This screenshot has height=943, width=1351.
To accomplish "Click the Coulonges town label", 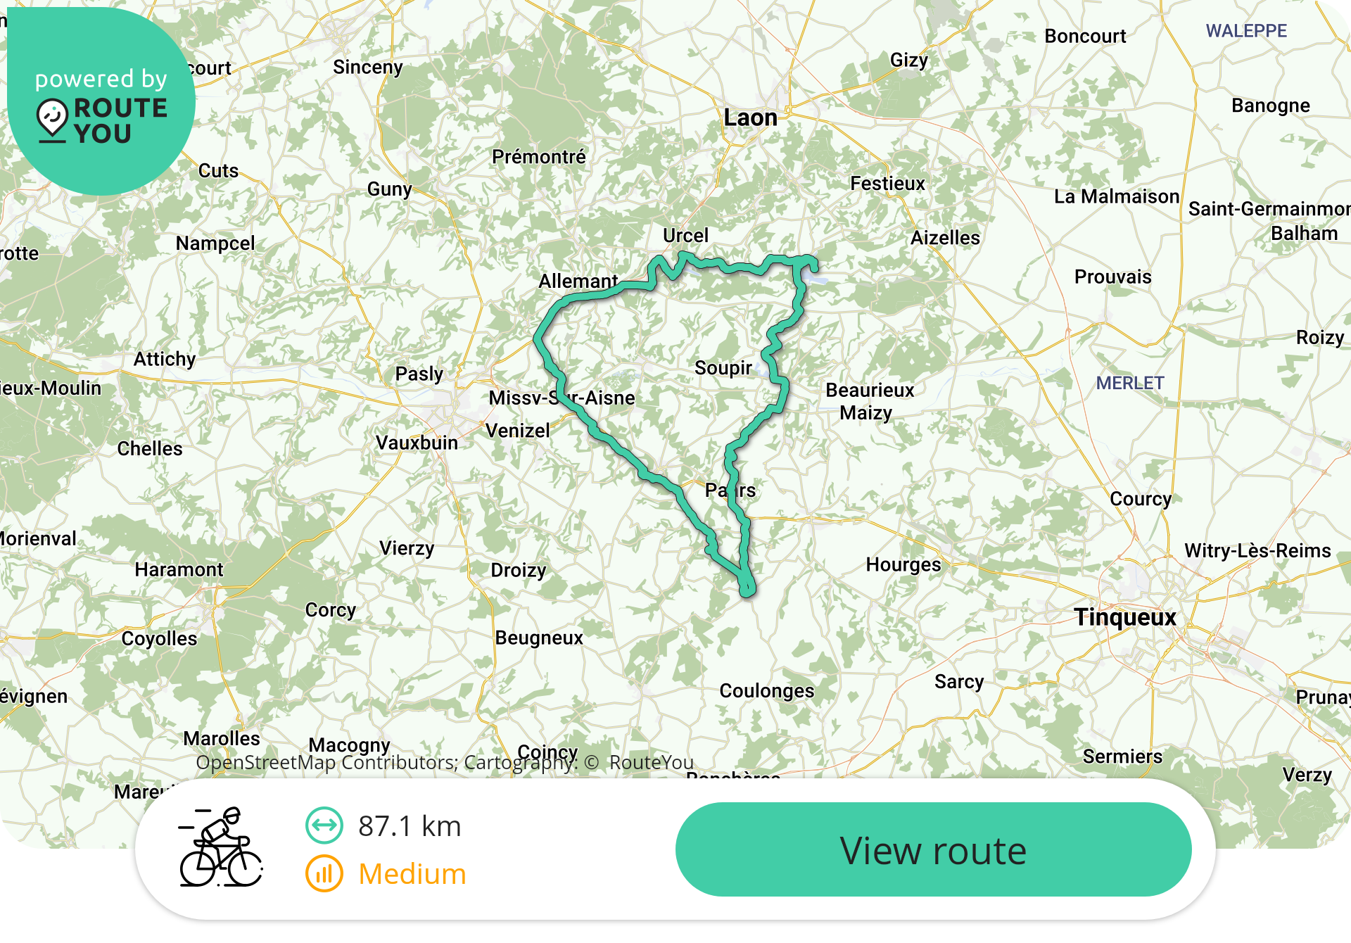I will [x=767, y=691].
